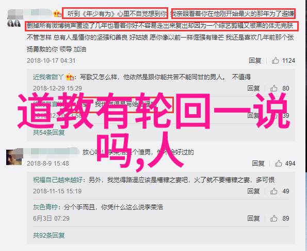Click thumbs-up on reply with 49 likes
This screenshot has height=251, width=307.
click(x=273, y=191)
